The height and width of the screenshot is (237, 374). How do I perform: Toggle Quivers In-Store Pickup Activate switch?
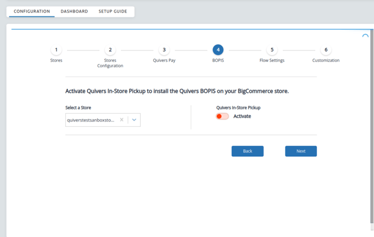tap(222, 117)
